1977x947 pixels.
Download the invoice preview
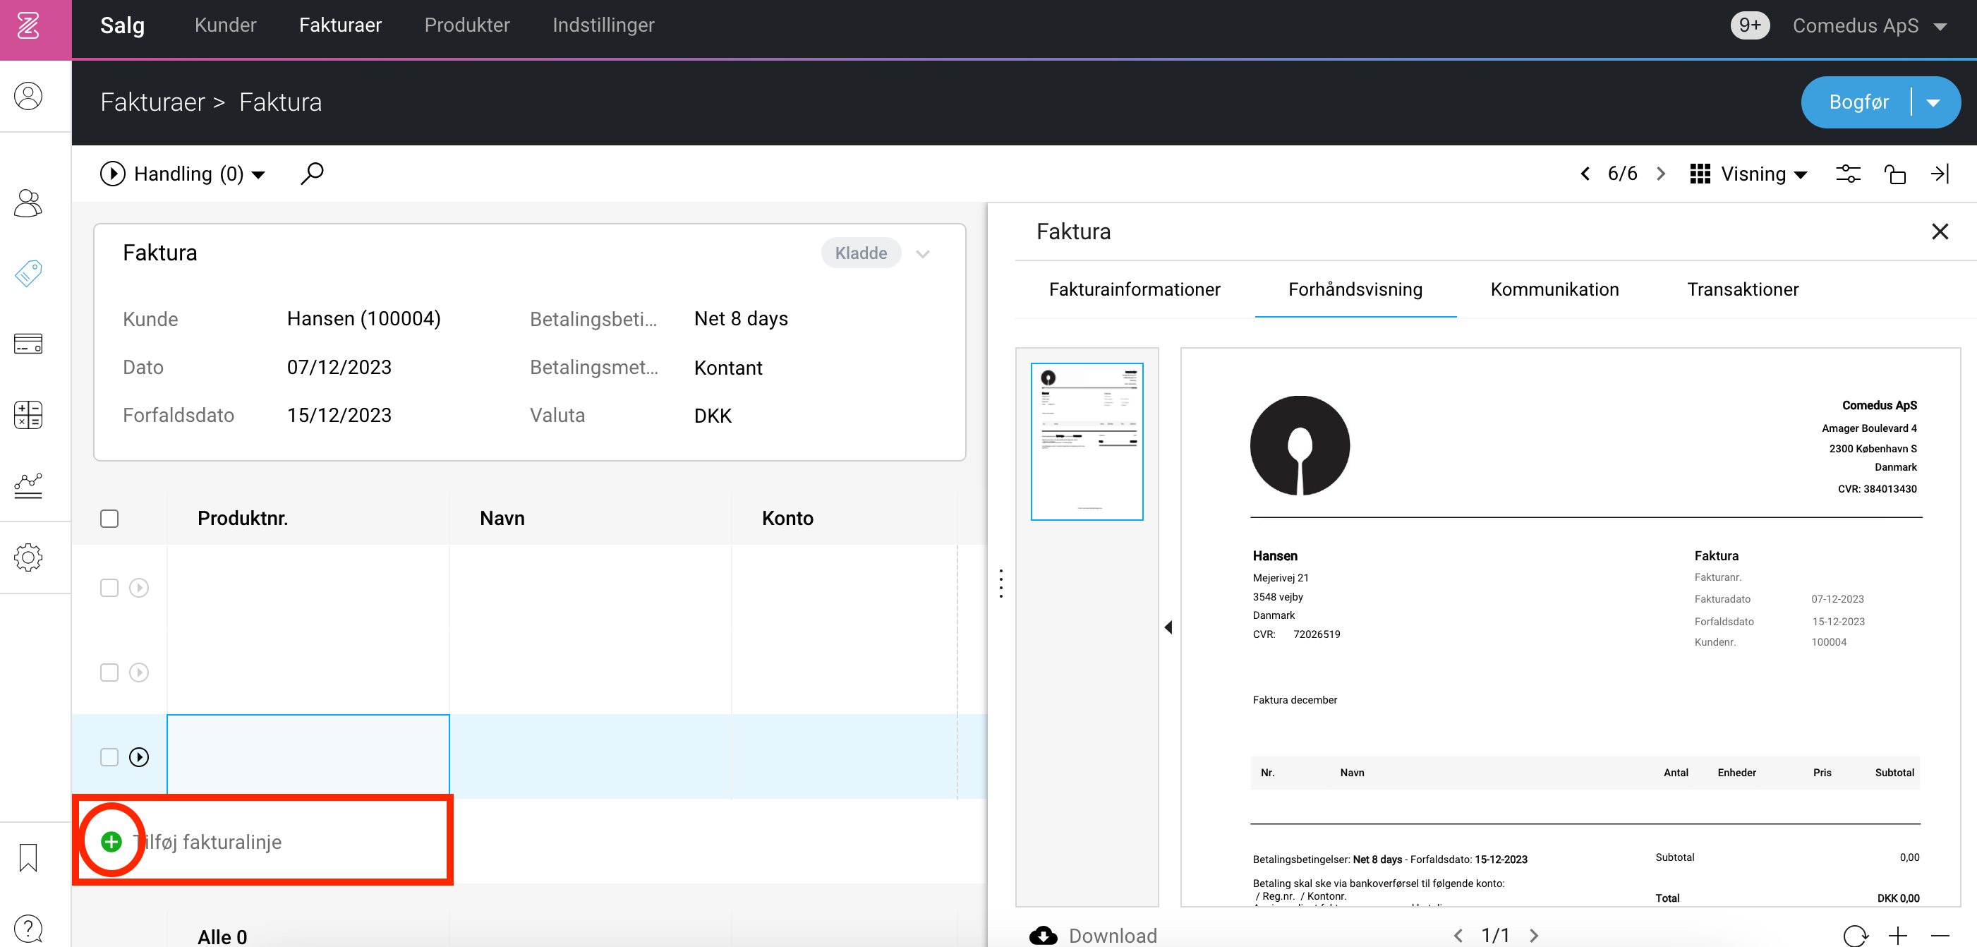click(1093, 936)
